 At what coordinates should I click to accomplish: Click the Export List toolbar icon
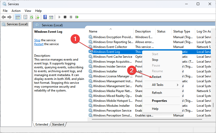click(x=37, y=17)
